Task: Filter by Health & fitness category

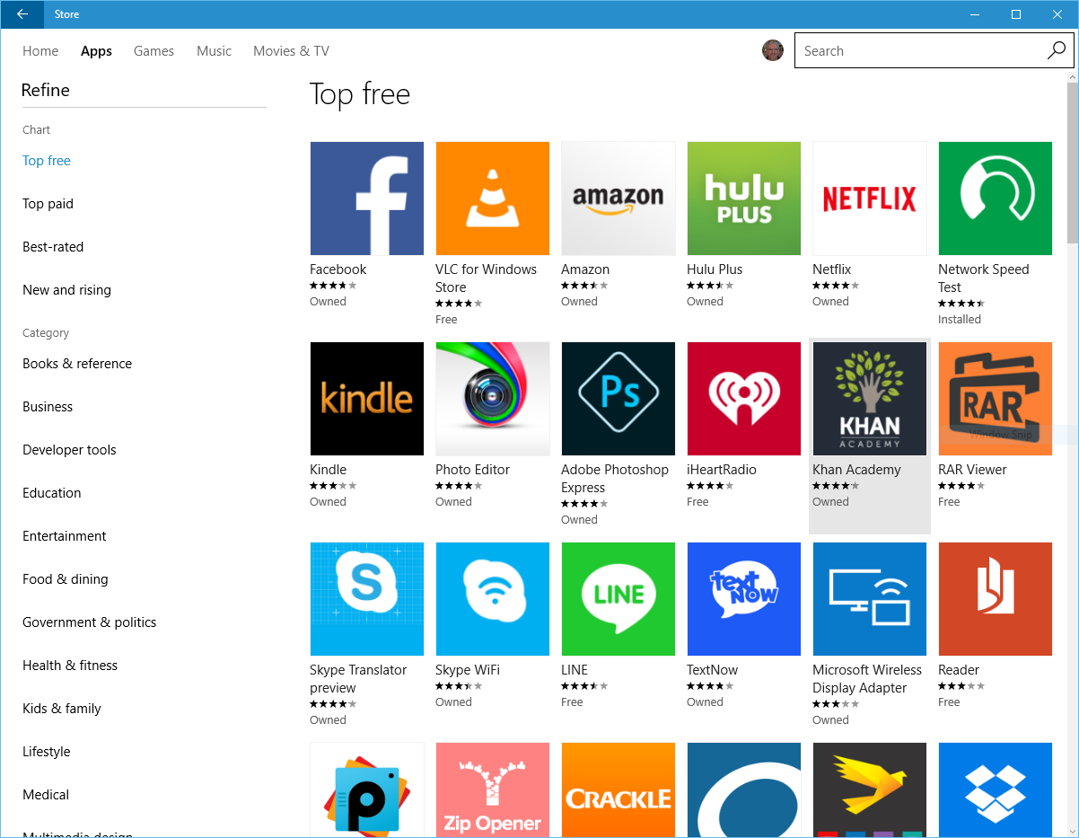Action: pyautogui.click(x=70, y=666)
